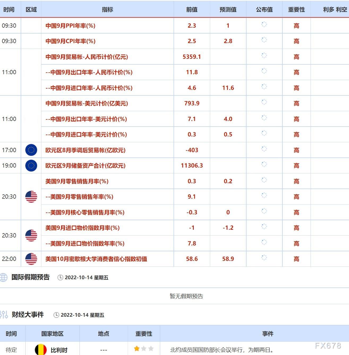The height and width of the screenshot is (355, 349).
Task: Click the EU flag icon at 17:00
Action: (31, 150)
